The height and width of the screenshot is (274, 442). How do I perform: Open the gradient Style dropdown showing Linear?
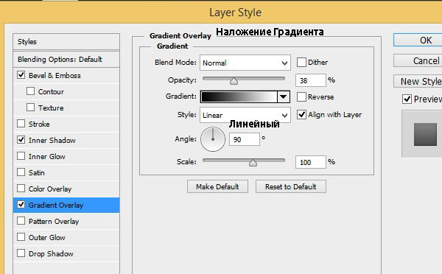[x=245, y=115]
